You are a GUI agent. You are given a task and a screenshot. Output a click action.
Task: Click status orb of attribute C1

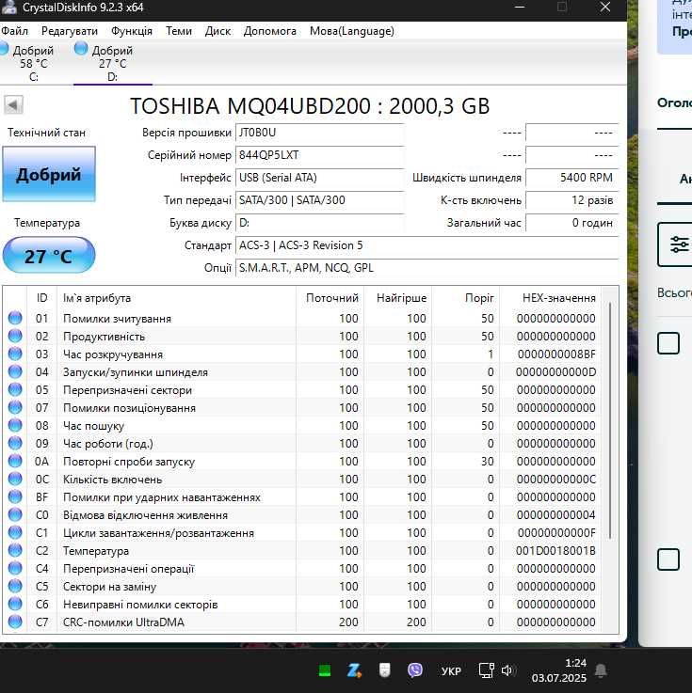pos(15,532)
